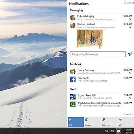Collapse Dianne Lambert's message with the chevron
The height and width of the screenshot is (134, 134).
130,27
